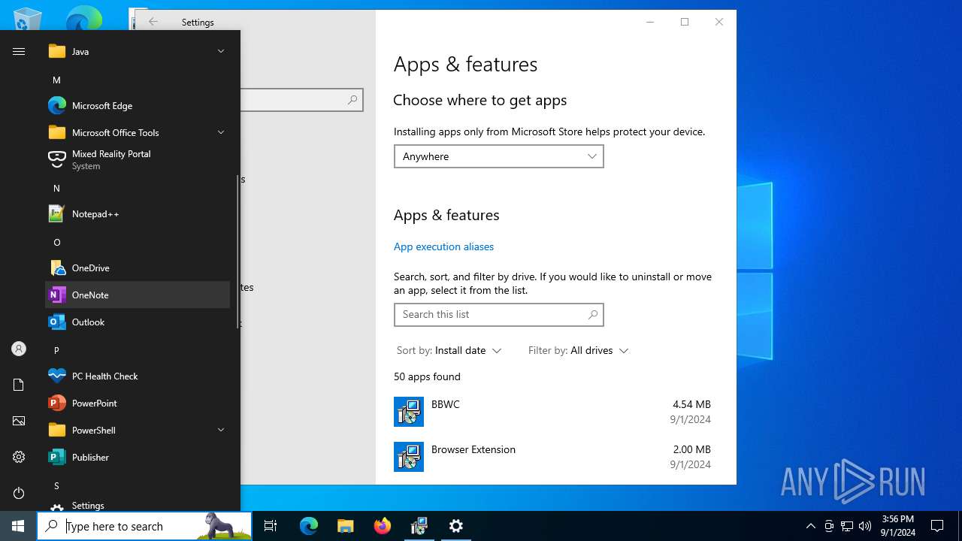962x541 pixels.
Task: Click the Settings sidebar search box
Action: pos(301,100)
